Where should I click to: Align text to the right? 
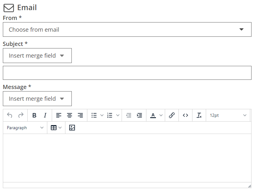[x=80, y=115]
